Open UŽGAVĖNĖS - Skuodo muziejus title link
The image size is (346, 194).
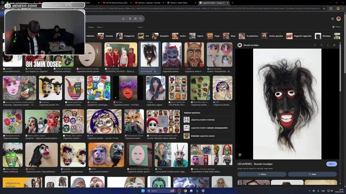click(255, 164)
